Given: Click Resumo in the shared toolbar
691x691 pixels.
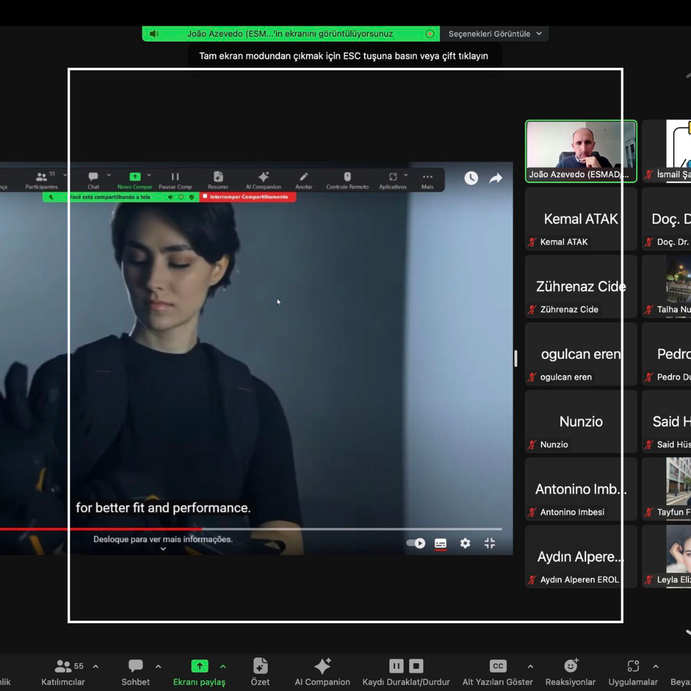Looking at the screenshot, I should point(218,180).
